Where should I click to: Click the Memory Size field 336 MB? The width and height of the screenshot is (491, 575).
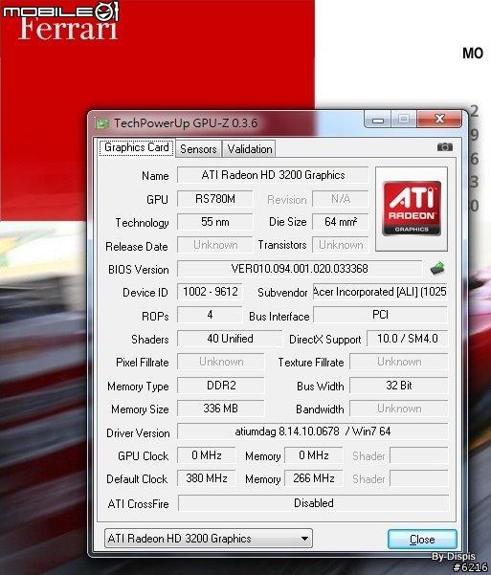[221, 409]
